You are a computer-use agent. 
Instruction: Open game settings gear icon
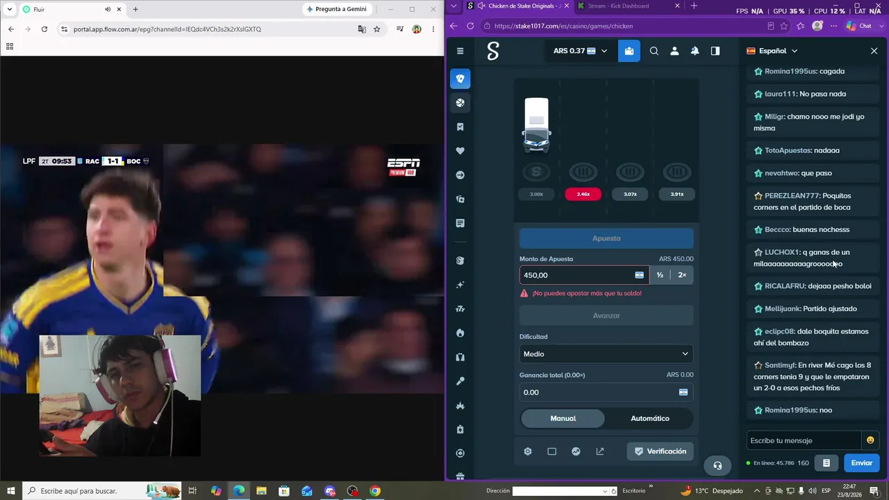(x=528, y=451)
